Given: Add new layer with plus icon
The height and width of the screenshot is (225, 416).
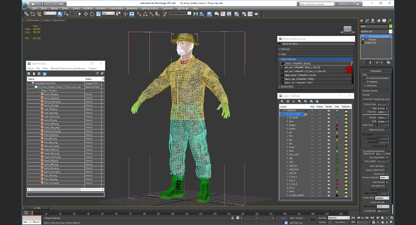Looking at the screenshot, I should (x=294, y=101).
